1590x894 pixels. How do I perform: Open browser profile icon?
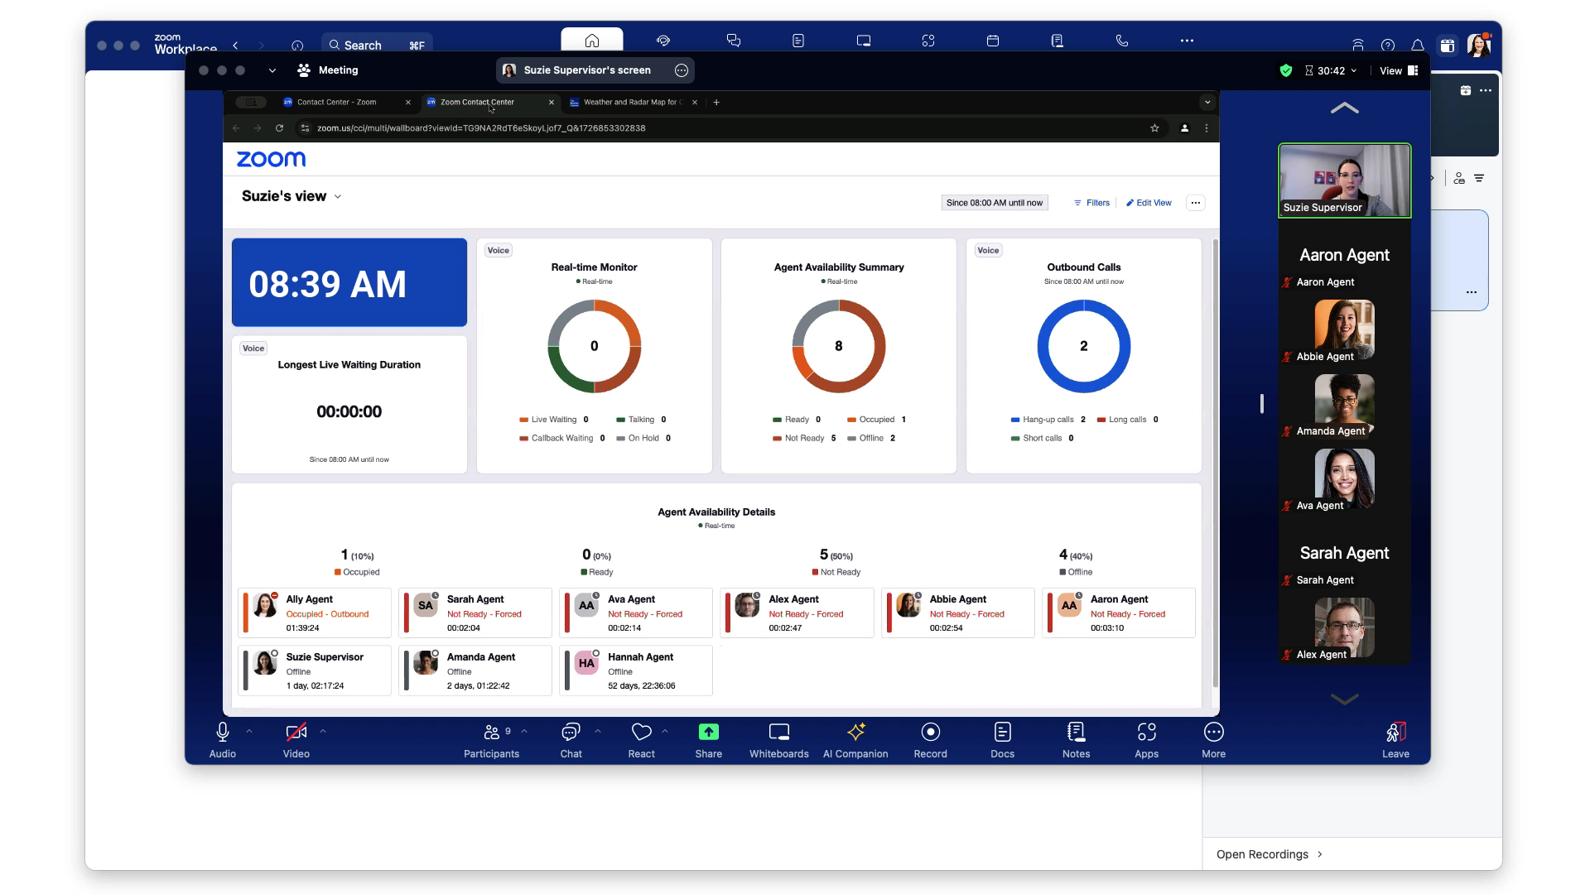coord(1185,128)
